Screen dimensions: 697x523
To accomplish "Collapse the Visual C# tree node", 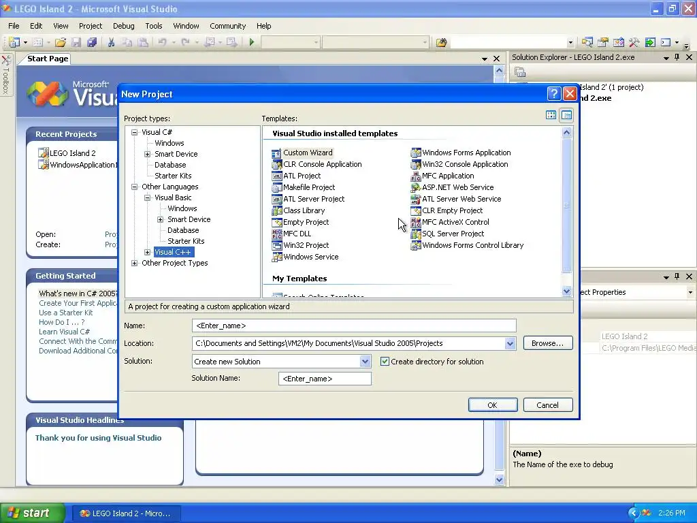I will [x=134, y=132].
